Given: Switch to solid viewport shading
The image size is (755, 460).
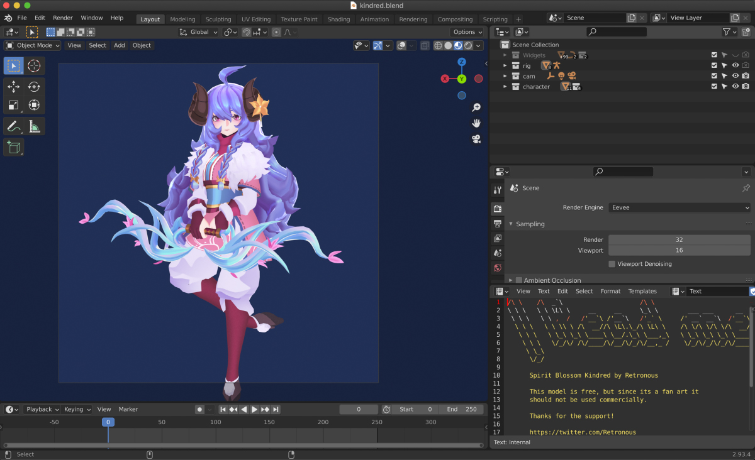Looking at the screenshot, I should 448,45.
